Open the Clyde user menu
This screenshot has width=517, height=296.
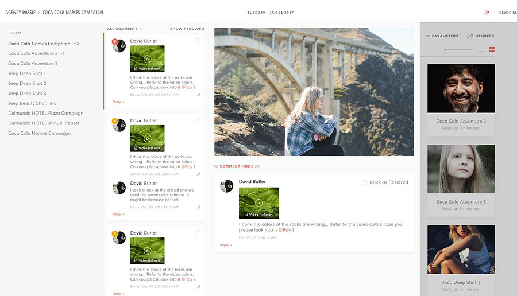[508, 13]
